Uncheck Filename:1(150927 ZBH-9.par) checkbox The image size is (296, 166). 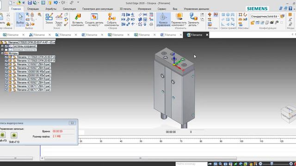coord(6,65)
